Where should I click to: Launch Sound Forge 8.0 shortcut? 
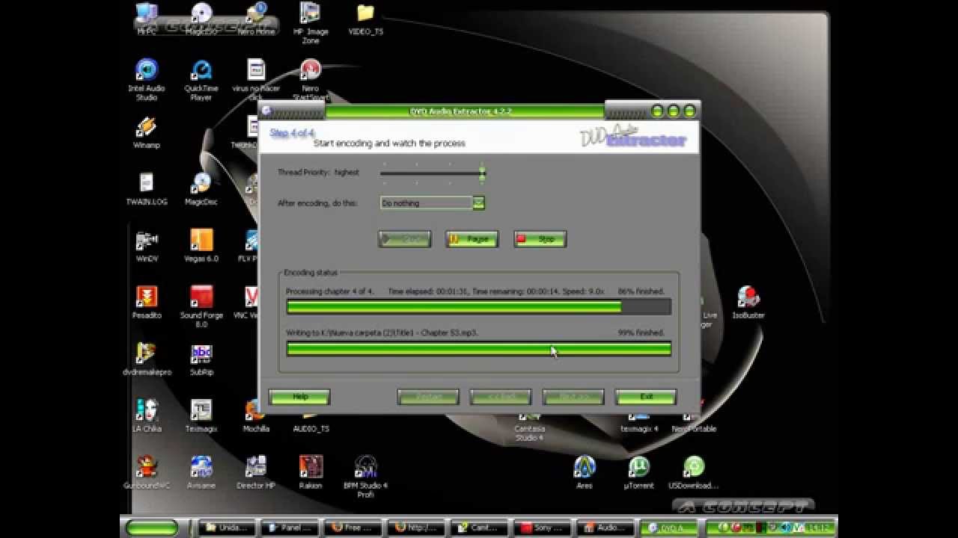pyautogui.click(x=201, y=306)
